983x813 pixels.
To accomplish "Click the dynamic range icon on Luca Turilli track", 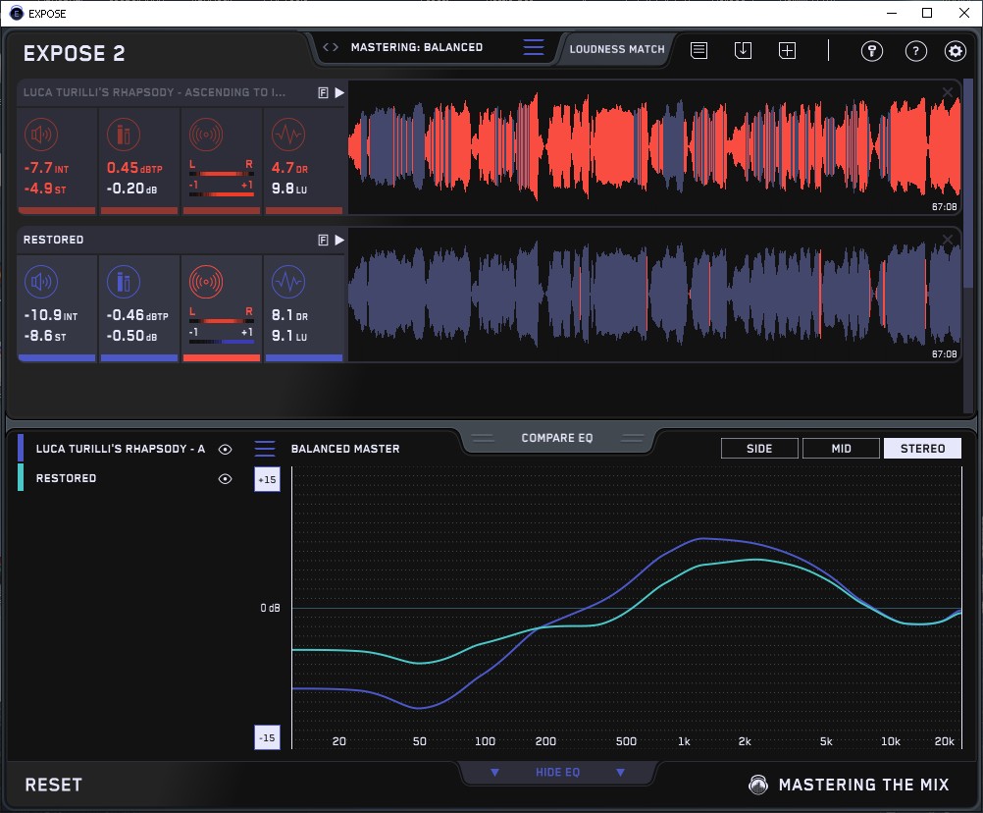I will 288,135.
